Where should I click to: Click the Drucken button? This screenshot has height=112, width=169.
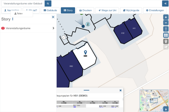[85, 10]
